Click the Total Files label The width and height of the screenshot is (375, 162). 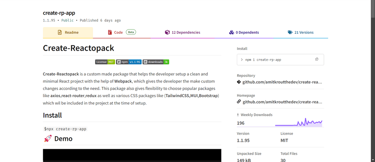pos(289,154)
